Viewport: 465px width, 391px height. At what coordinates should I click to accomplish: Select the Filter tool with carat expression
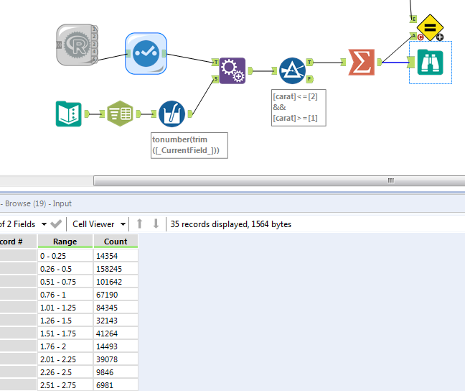coord(292,70)
